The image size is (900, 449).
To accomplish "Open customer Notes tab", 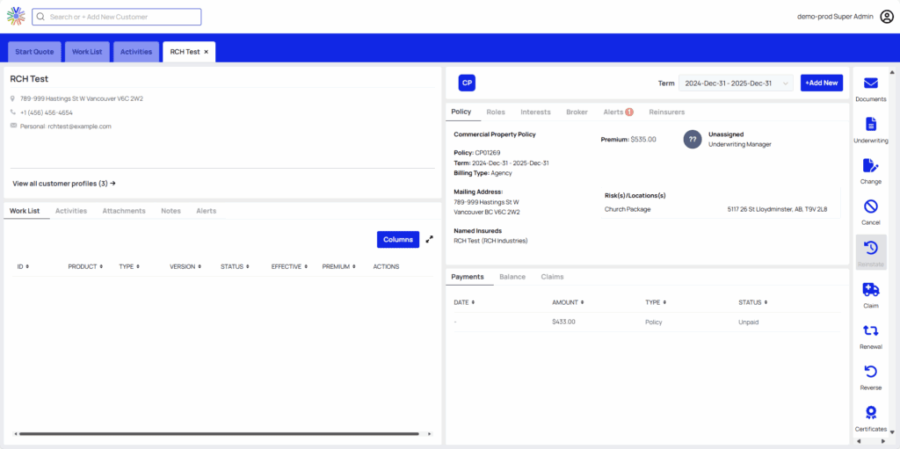I will point(171,211).
